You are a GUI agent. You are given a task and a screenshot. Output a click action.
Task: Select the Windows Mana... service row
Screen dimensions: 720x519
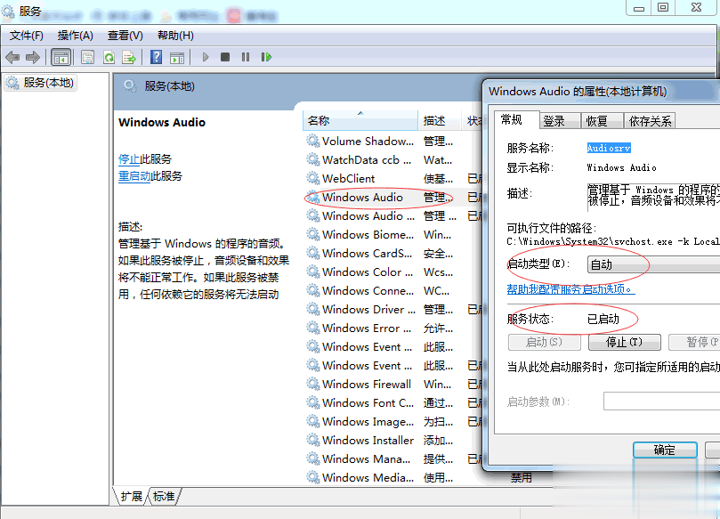point(392,458)
